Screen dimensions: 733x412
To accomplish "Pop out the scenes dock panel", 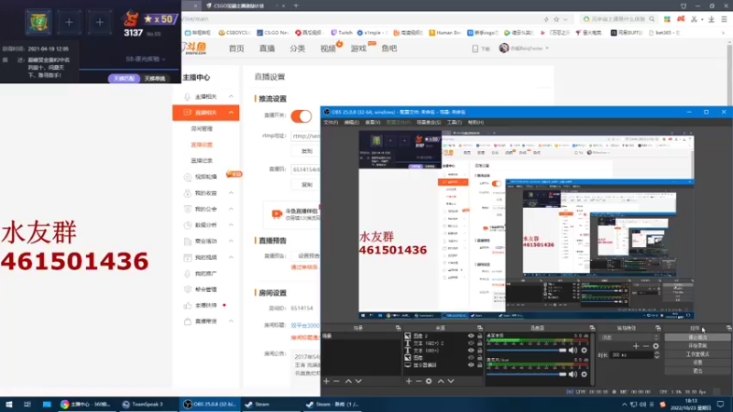I will [x=398, y=328].
